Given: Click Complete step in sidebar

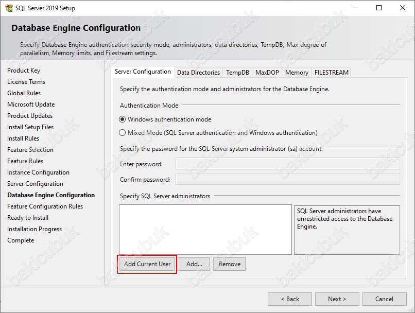Looking at the screenshot, I should pos(21,240).
